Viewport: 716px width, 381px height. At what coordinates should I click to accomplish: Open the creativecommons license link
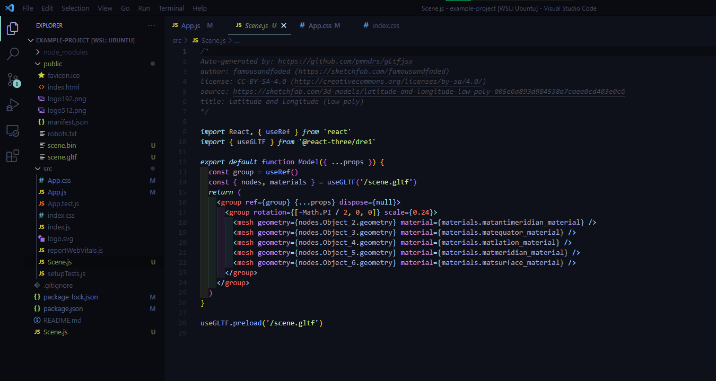click(387, 82)
